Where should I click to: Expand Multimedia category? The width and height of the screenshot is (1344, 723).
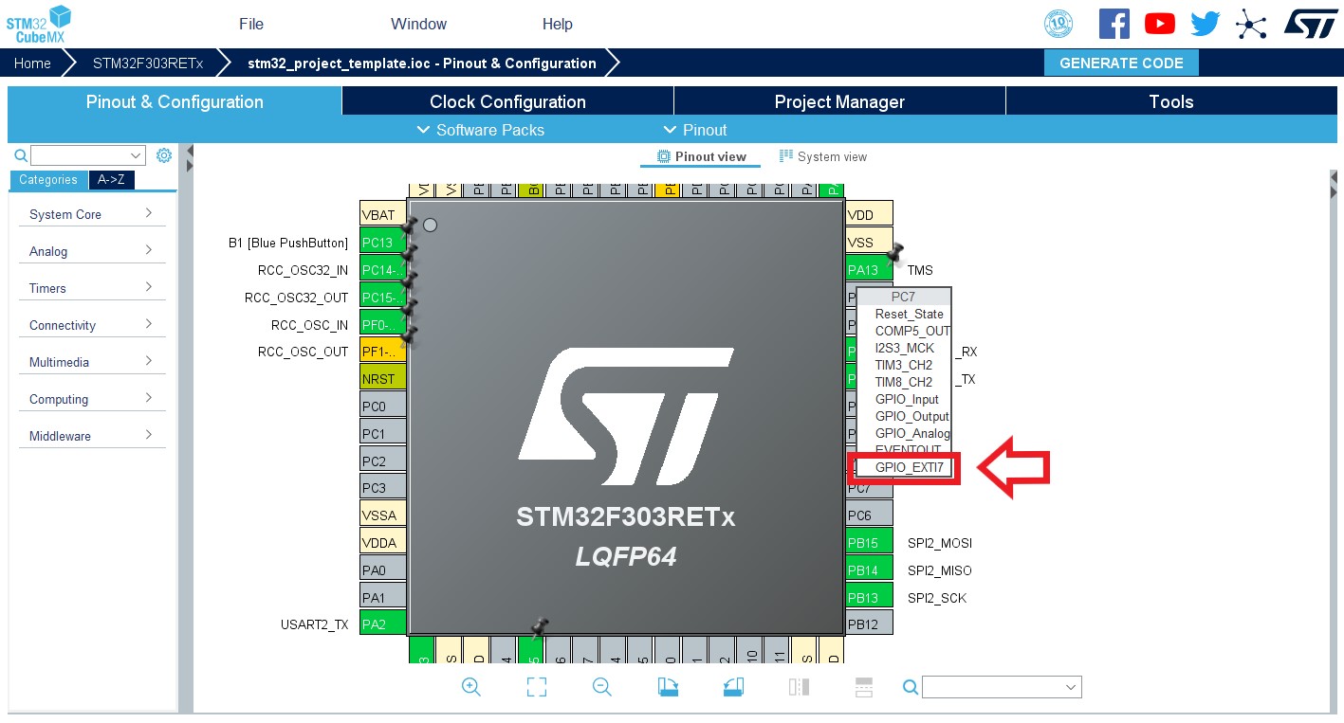click(91, 362)
